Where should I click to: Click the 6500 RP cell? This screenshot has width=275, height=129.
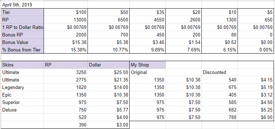pos(109,20)
